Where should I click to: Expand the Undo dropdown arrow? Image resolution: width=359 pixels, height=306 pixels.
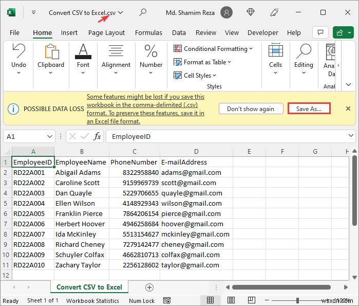click(19, 73)
